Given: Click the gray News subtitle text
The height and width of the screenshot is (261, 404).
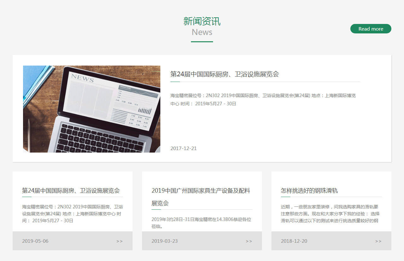Looking at the screenshot, I should [x=202, y=32].
